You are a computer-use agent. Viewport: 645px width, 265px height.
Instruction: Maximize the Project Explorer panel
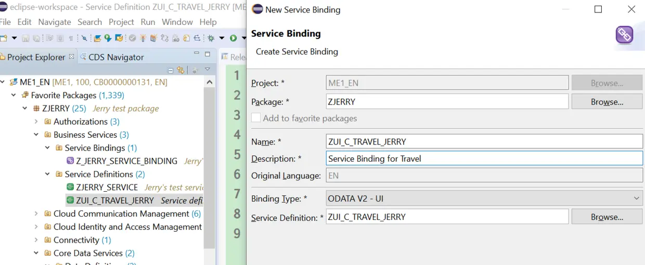[208, 54]
